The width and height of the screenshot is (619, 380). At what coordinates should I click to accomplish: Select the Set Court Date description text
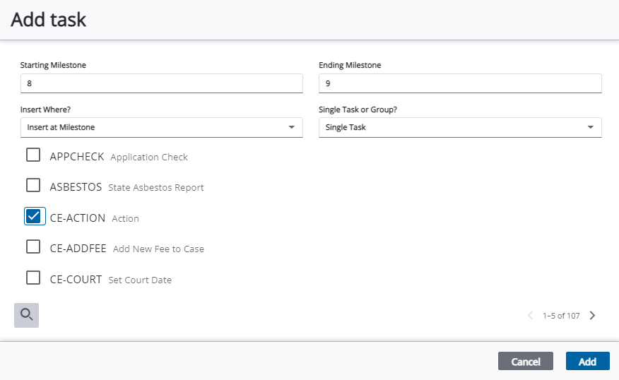pyautogui.click(x=140, y=280)
